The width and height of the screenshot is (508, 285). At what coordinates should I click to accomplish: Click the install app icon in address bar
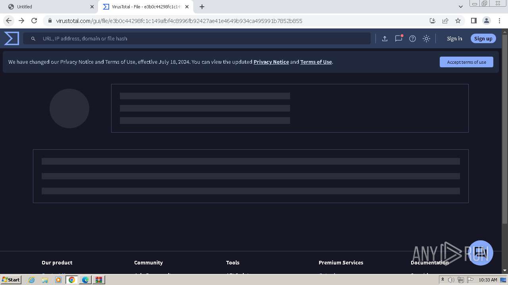(x=433, y=21)
